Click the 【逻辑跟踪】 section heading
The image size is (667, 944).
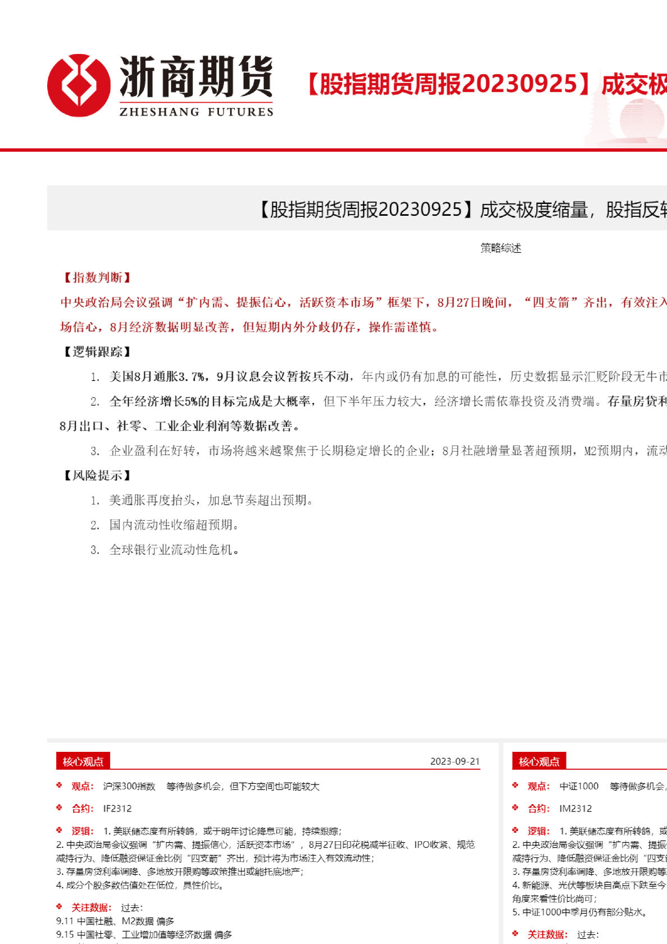[x=96, y=352]
